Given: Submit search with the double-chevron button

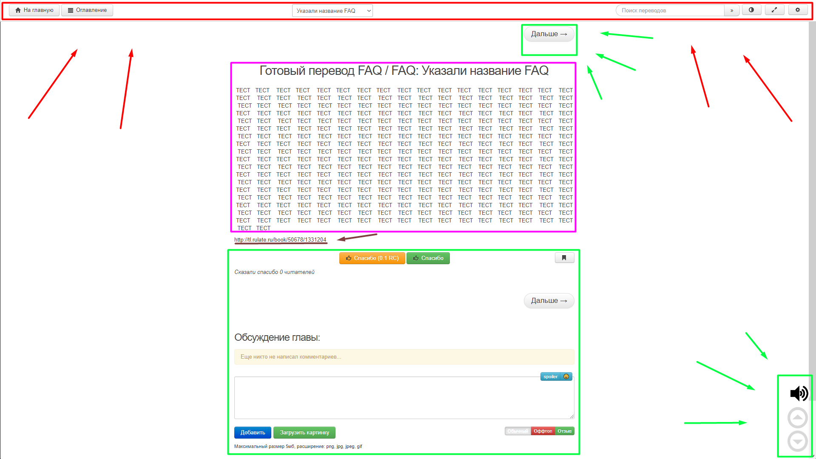Looking at the screenshot, I should pyautogui.click(x=732, y=11).
